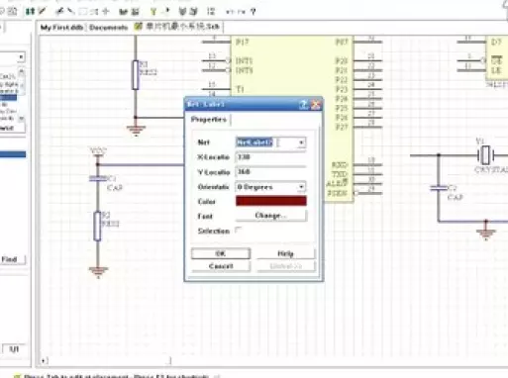Click the pencil-shaped icon near the toolbar's left end
Viewport: 508px width, 378px height.
pyautogui.click(x=42, y=12)
